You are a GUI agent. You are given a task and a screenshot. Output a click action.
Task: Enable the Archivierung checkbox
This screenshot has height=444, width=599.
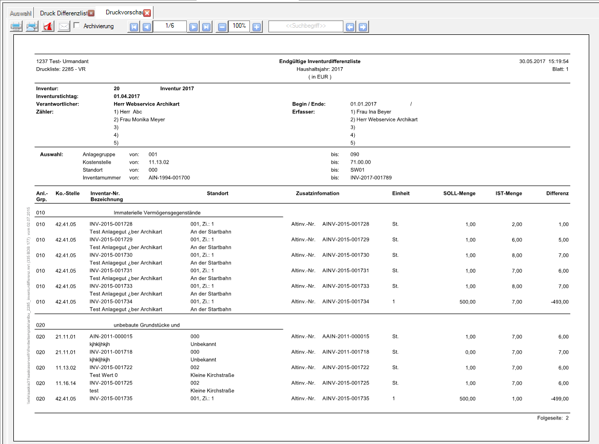76,26
